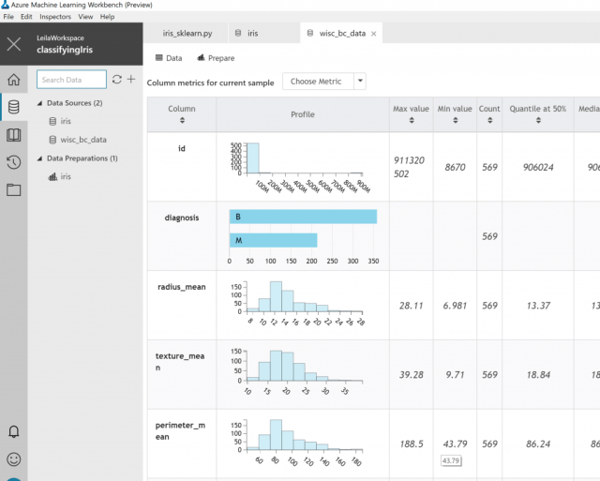Open the Run history clock icon
600x481 pixels.
pyautogui.click(x=14, y=162)
